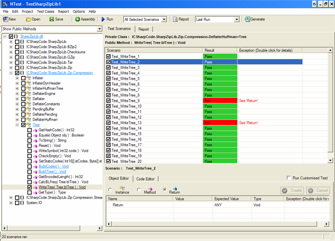The height and width of the screenshot is (241, 335).
Task: Click the Method icon in Object Editor
Action: coord(150,188)
